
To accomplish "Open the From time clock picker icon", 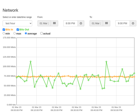I will coord(81,23).
